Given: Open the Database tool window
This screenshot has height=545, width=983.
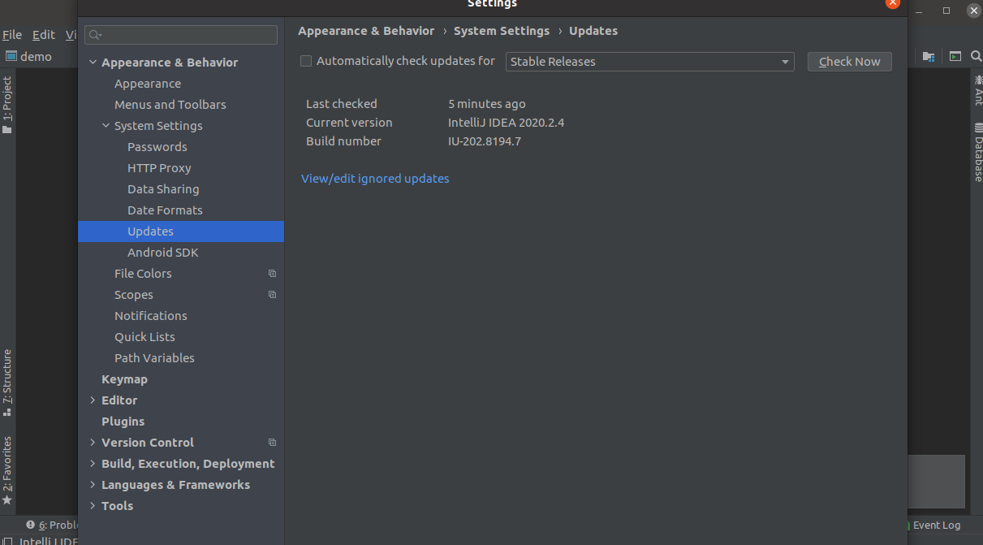Looking at the screenshot, I should click(x=978, y=153).
